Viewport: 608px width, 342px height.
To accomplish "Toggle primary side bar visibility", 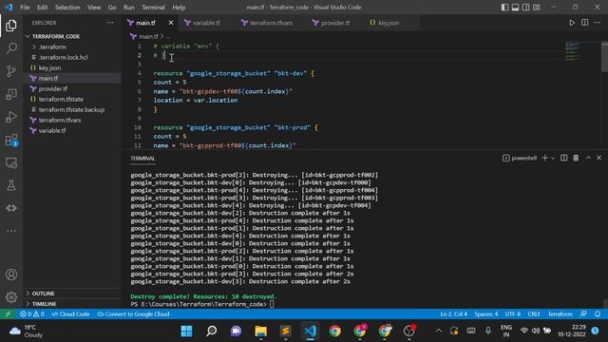I will (504, 8).
